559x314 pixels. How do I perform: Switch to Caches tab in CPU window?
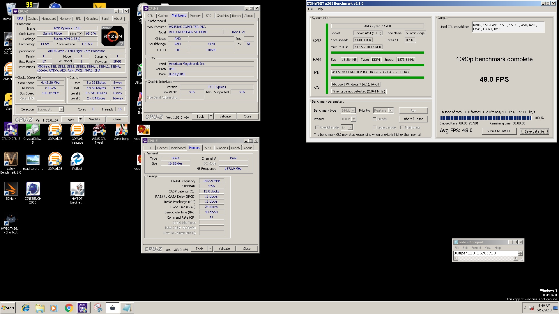click(33, 19)
